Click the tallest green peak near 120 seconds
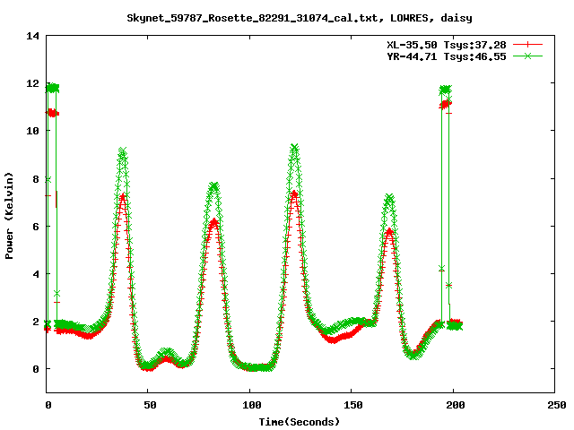The height and width of the screenshot is (430, 574). pos(294,148)
